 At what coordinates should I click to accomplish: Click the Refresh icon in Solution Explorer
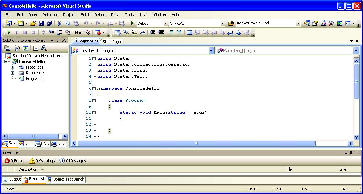click(x=25, y=48)
